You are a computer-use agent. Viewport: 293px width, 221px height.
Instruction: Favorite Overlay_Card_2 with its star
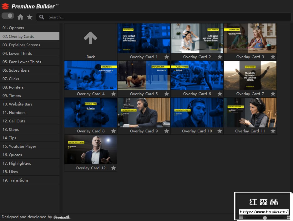coord(220,57)
